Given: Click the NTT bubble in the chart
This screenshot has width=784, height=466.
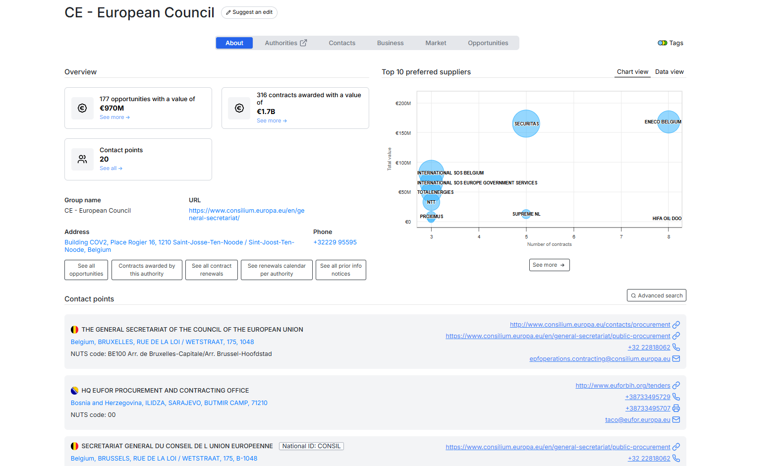Looking at the screenshot, I should (x=431, y=202).
